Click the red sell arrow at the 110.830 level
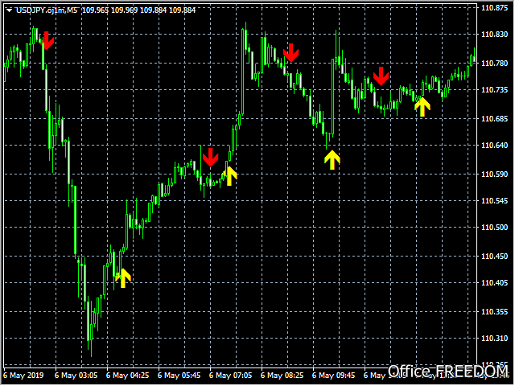This screenshot has width=515, height=386. (48, 41)
